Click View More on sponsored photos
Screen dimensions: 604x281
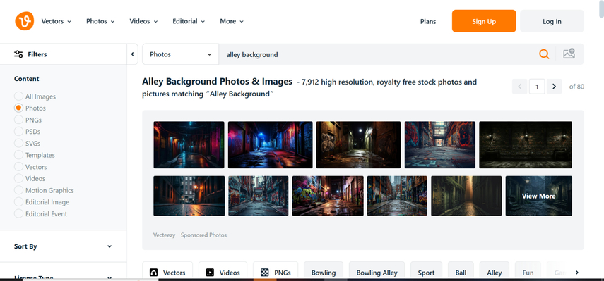point(538,196)
